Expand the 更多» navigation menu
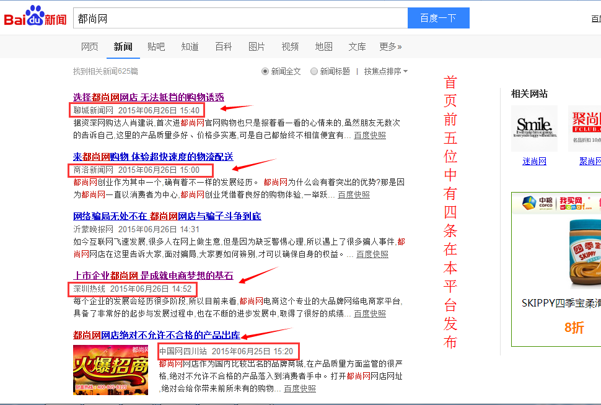Viewport: 601px width, 405px height. (x=390, y=46)
